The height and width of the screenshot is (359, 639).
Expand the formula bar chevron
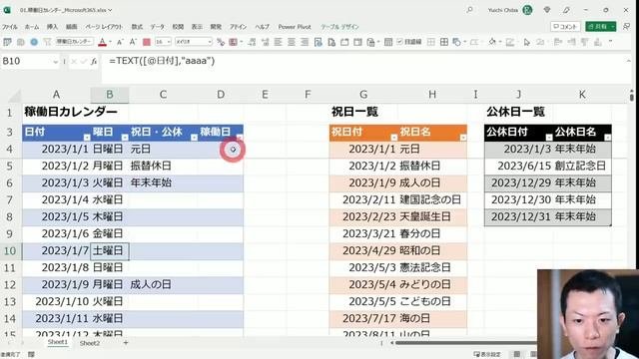click(x=629, y=61)
